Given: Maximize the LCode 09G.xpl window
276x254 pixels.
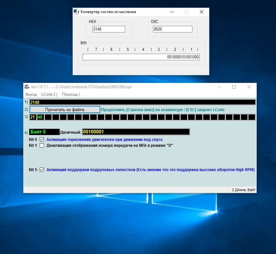Looking at the screenshot, I should (x=234, y=87).
